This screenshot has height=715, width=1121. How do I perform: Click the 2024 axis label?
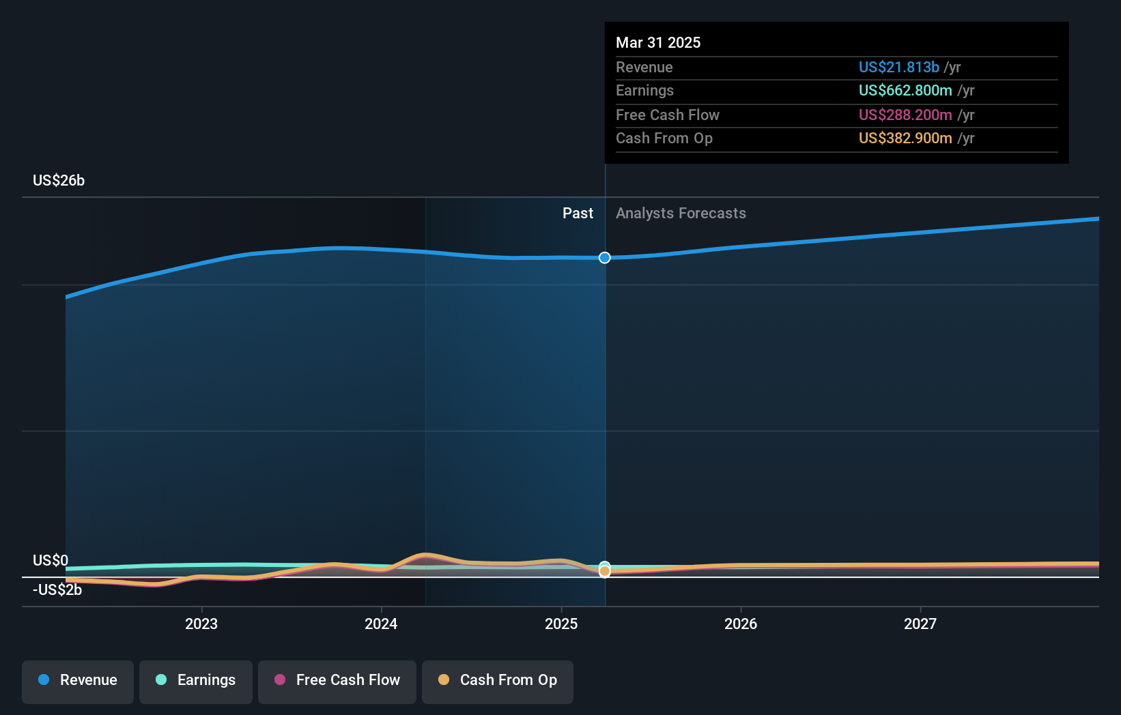click(381, 624)
